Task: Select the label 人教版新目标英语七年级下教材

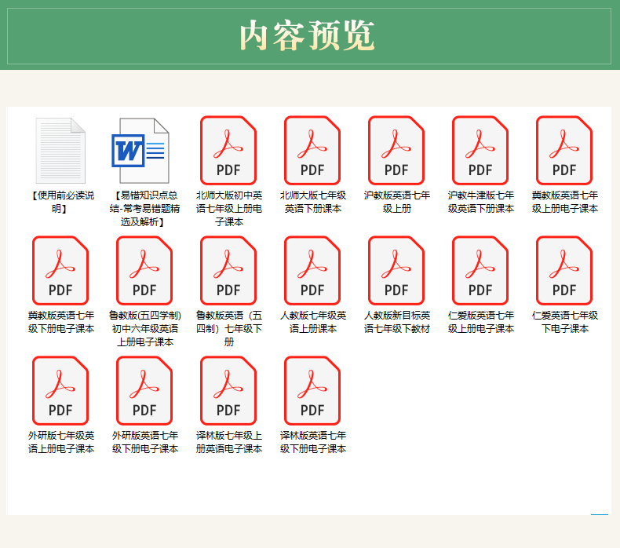Action: pos(396,322)
